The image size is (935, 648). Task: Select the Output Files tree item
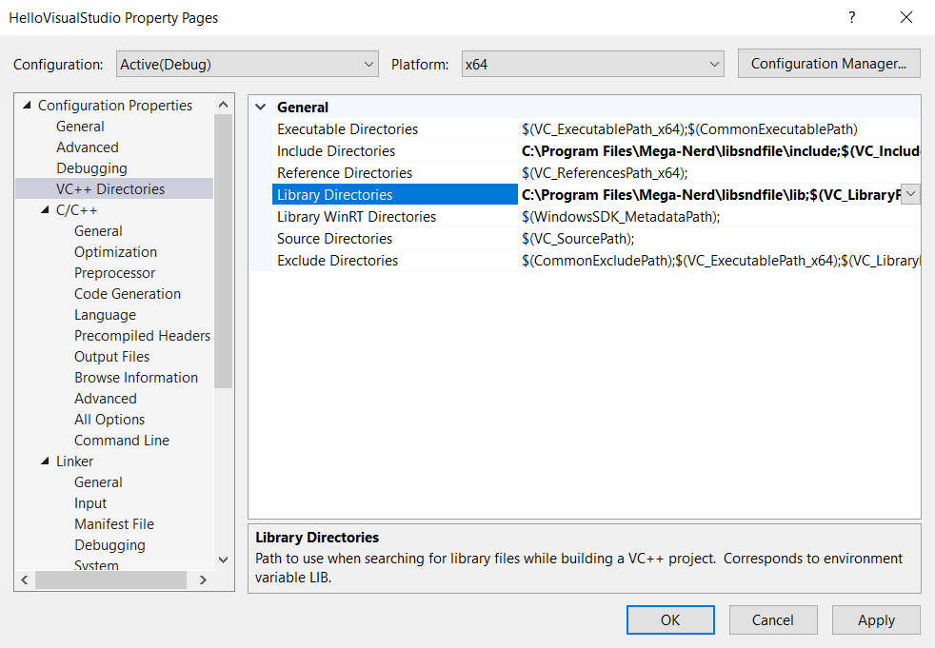click(x=111, y=357)
